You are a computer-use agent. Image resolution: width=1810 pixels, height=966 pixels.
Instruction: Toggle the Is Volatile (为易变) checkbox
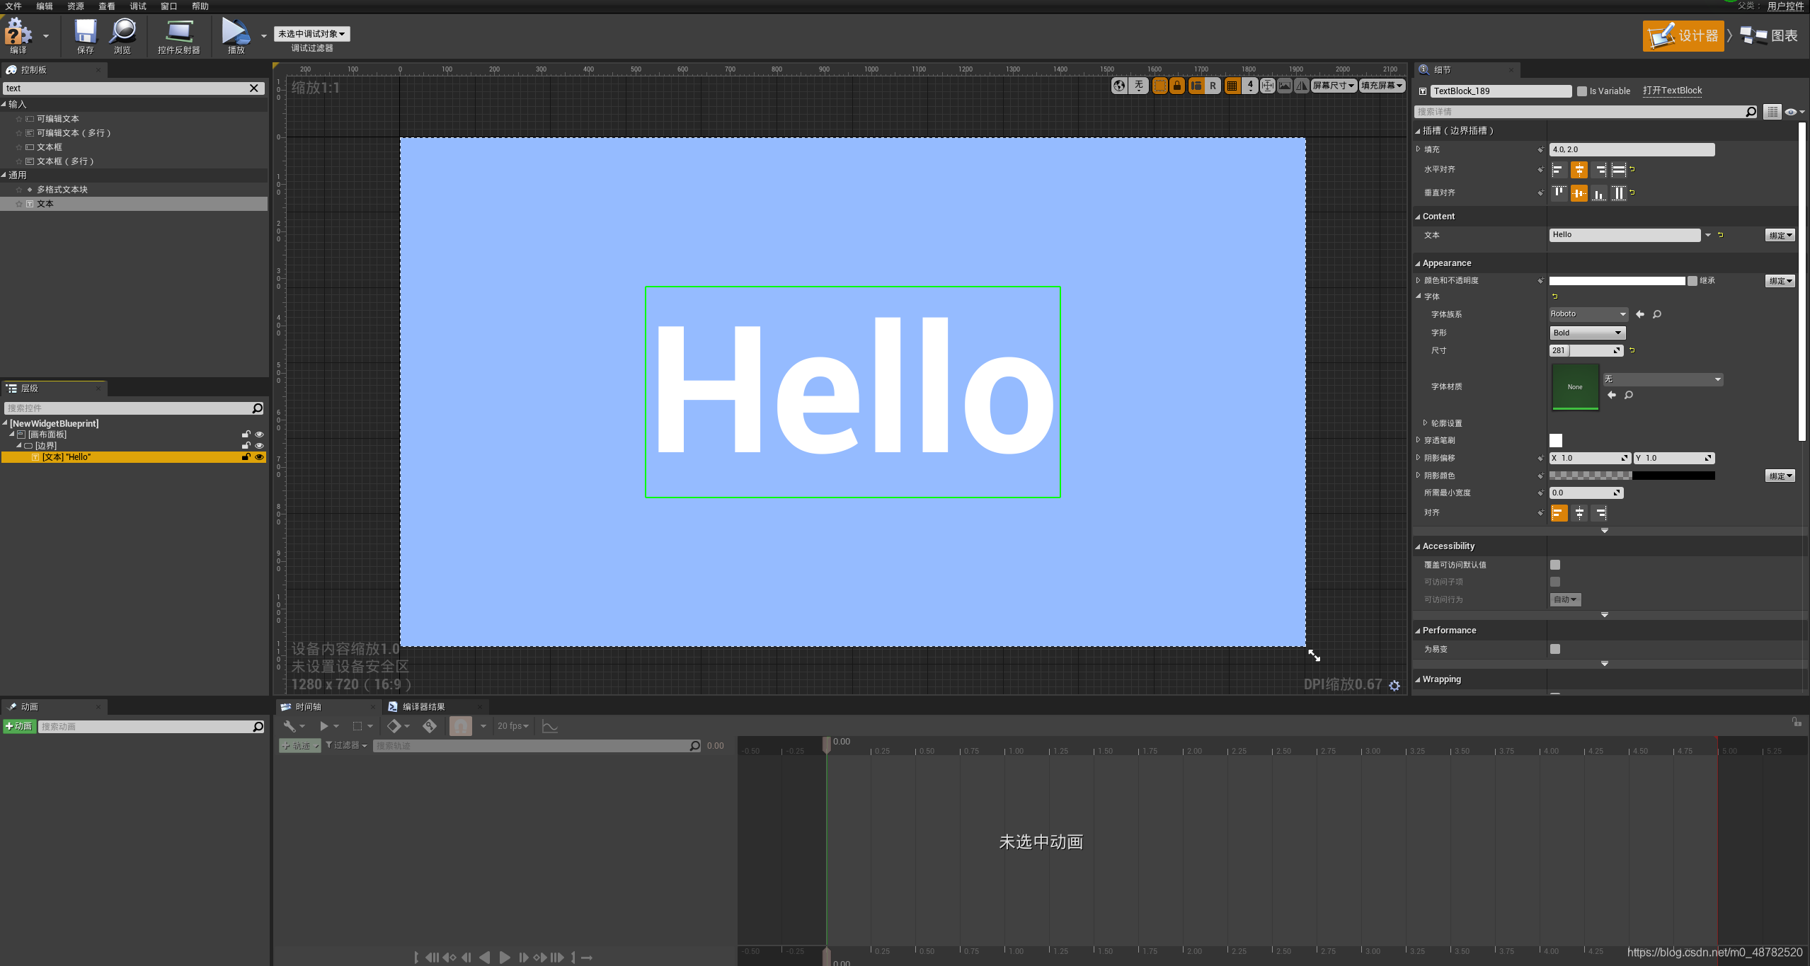click(1555, 649)
